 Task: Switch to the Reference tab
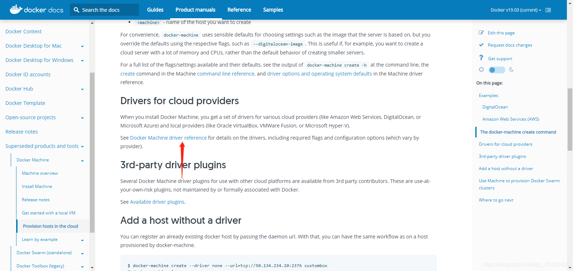tap(239, 10)
